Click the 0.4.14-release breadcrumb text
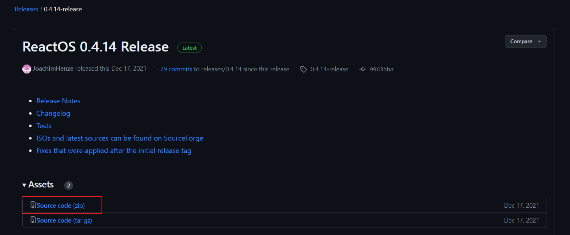The height and width of the screenshot is (235, 570). click(63, 9)
